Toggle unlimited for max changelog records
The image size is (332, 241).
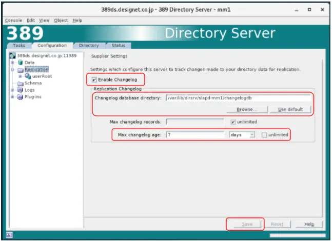pos(233,122)
